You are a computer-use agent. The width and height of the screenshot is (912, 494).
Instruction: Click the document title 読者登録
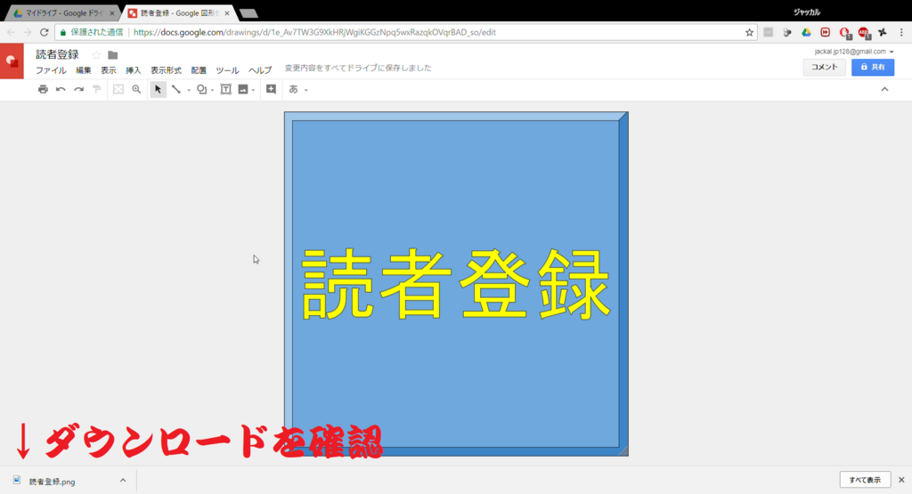[x=57, y=54]
